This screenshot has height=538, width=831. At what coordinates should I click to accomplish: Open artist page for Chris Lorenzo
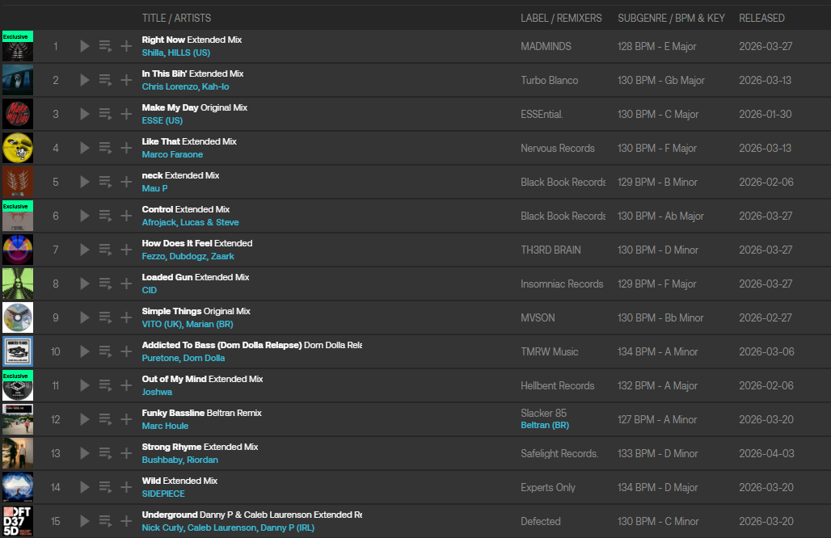point(169,86)
